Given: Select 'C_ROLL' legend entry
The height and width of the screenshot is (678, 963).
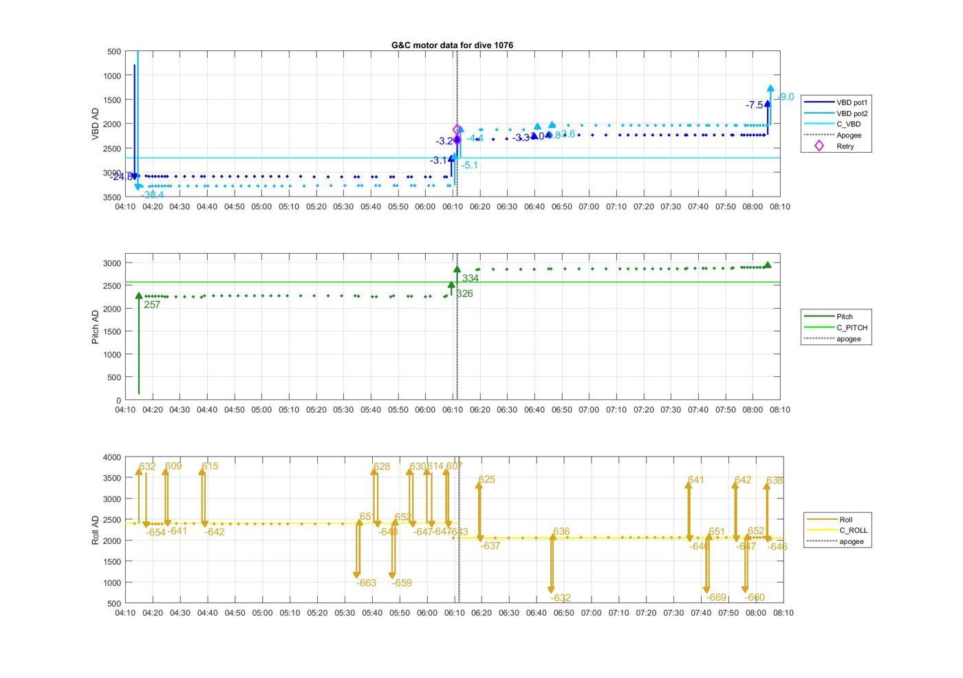Looking at the screenshot, I should pos(837,531).
